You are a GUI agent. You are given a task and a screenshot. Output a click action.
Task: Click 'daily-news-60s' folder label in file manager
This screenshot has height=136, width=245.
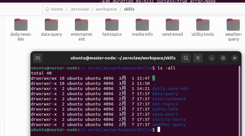pos(21,37)
